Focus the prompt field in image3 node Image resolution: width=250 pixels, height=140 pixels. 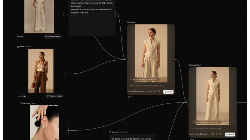pyautogui.click(x=151, y=86)
